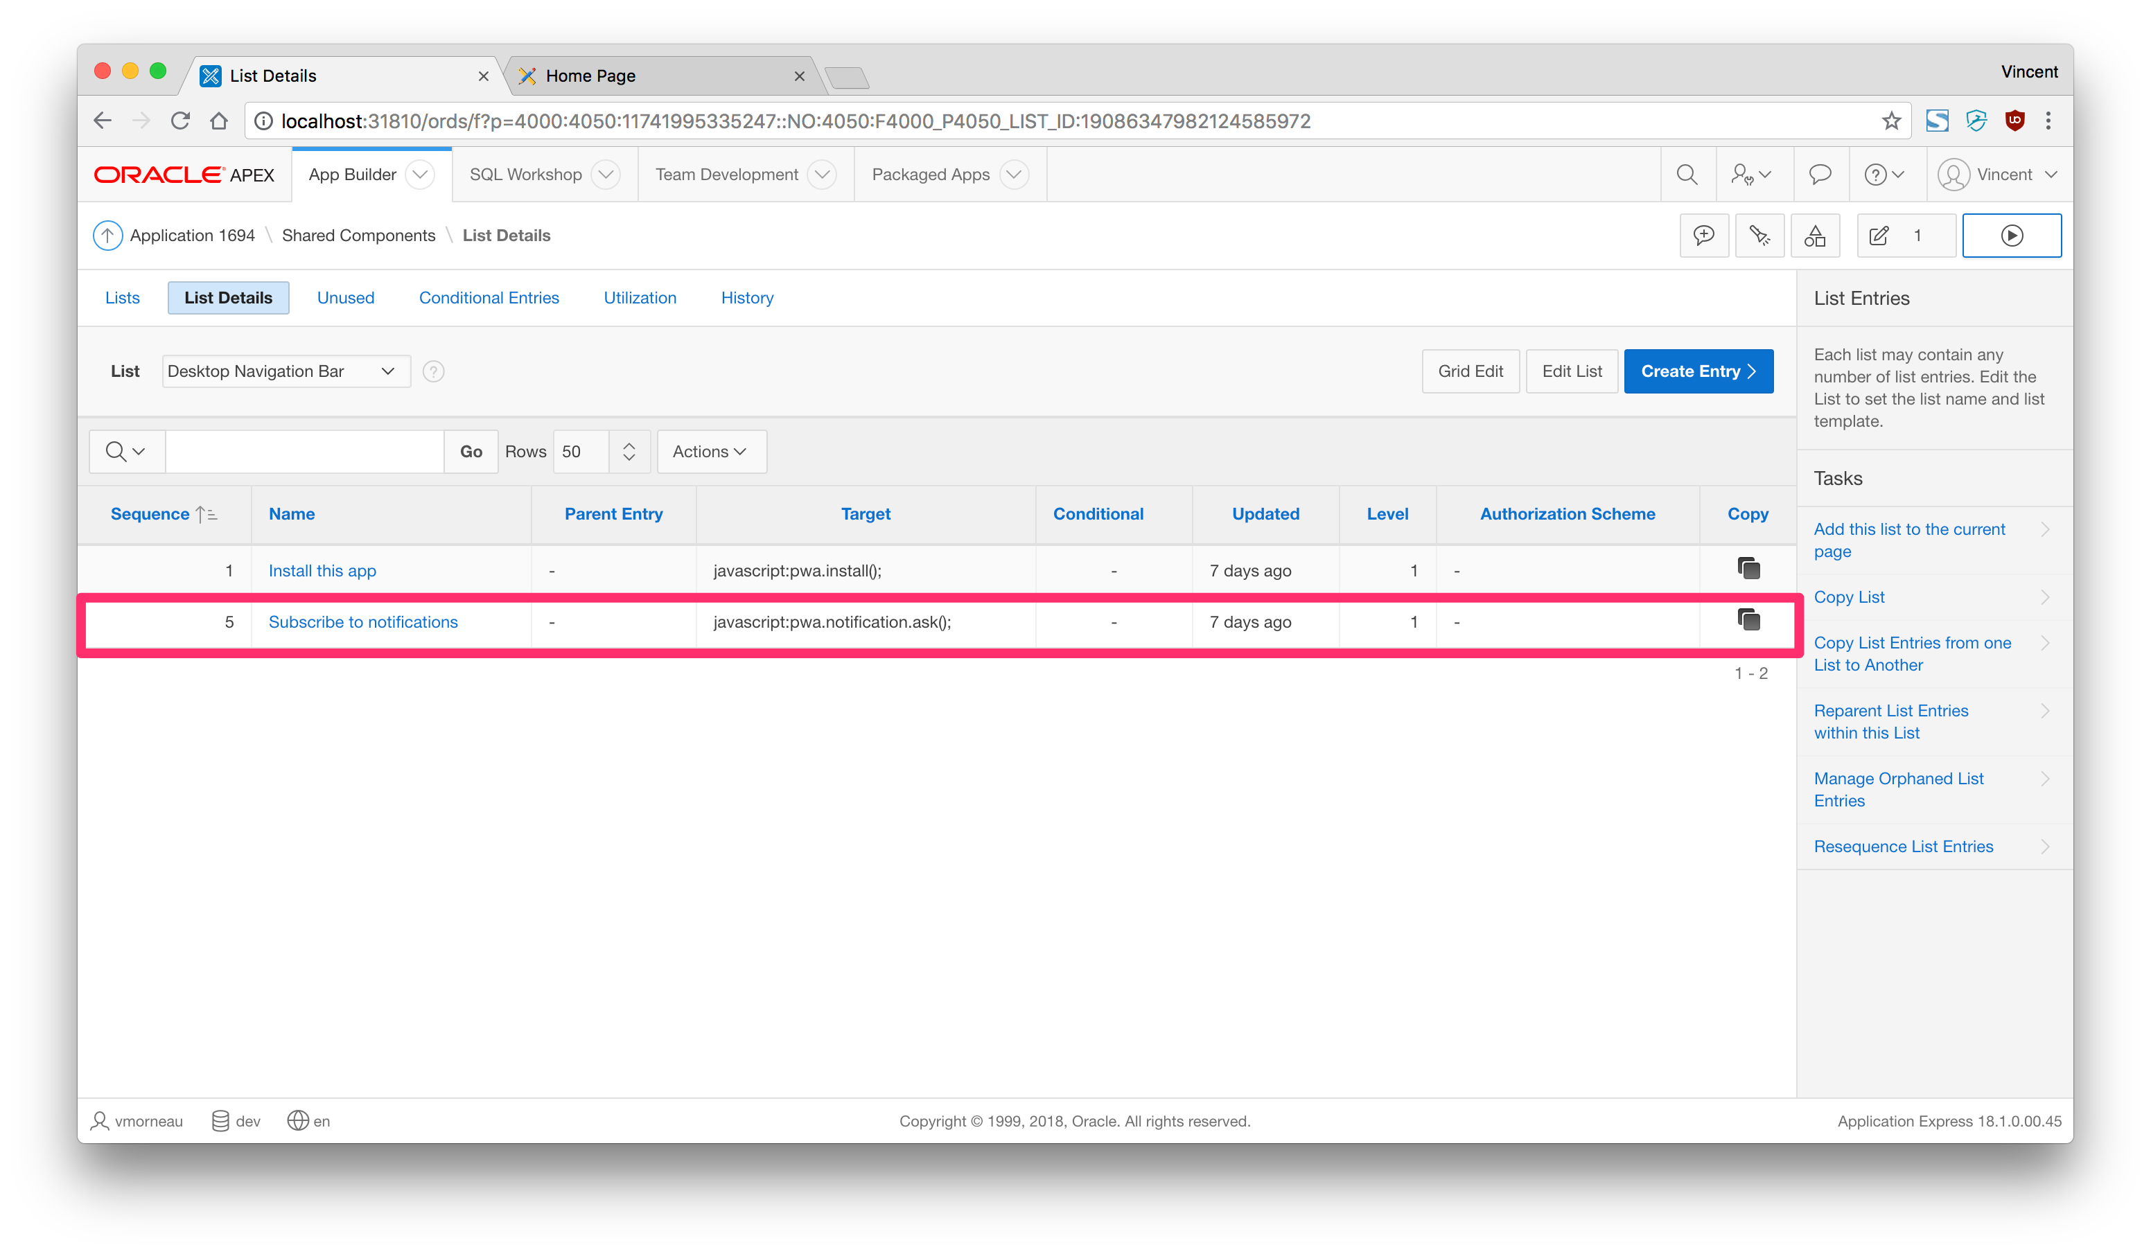Click up arrow icon next to Application 1694

tap(107, 236)
